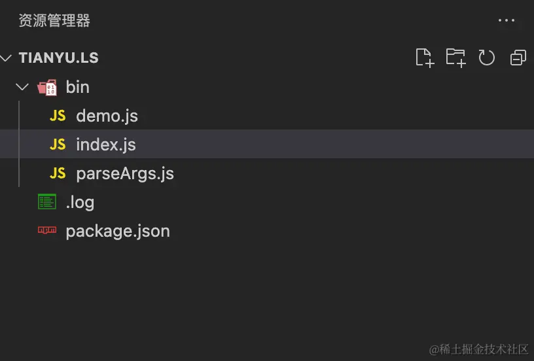Click the red package.json npm icon

(x=47, y=231)
